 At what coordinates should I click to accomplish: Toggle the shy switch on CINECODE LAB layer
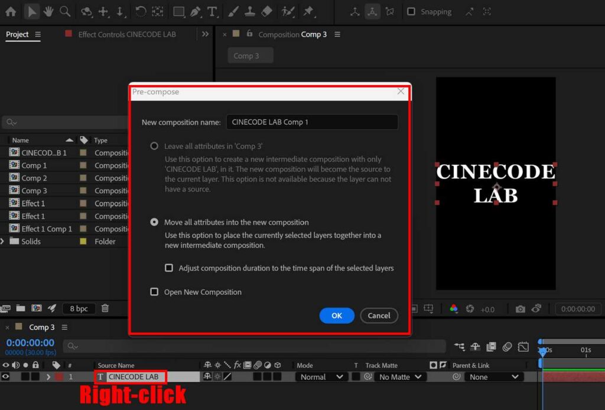coord(207,377)
